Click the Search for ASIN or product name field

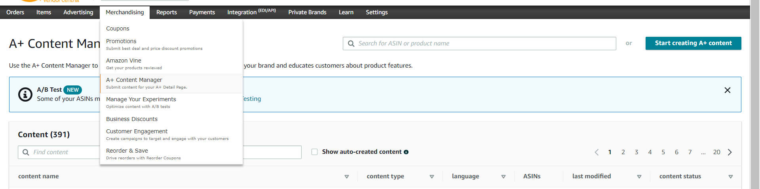coord(479,43)
